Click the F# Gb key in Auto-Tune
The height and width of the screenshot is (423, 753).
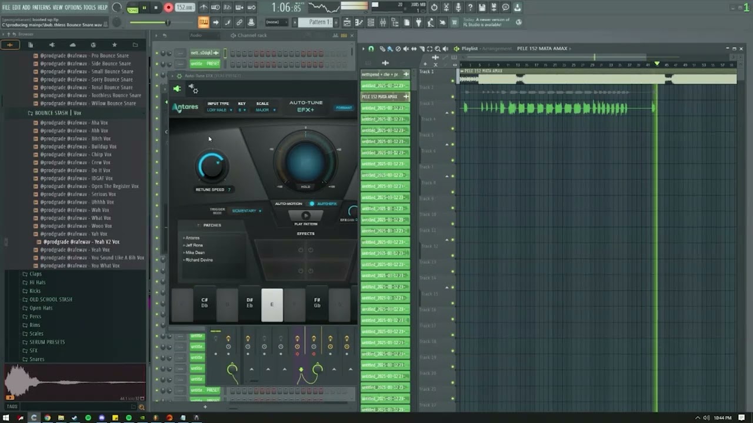(316, 303)
